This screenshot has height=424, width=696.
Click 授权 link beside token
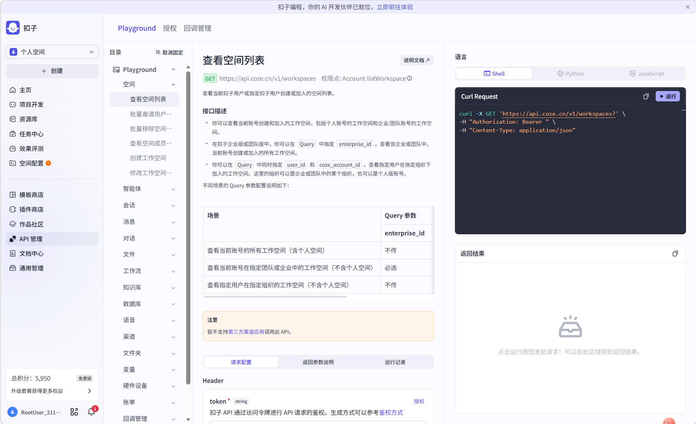(419, 401)
